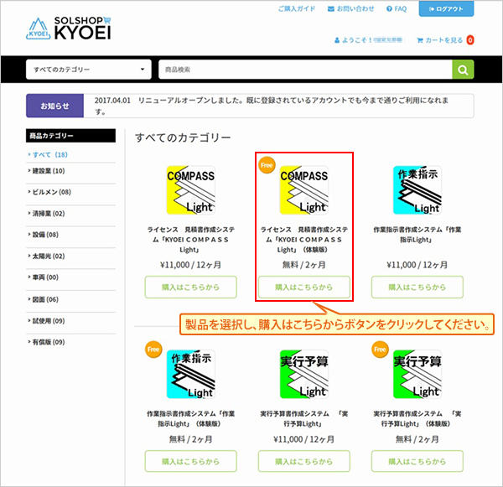Click the ようこそ user account link

[x=369, y=40]
